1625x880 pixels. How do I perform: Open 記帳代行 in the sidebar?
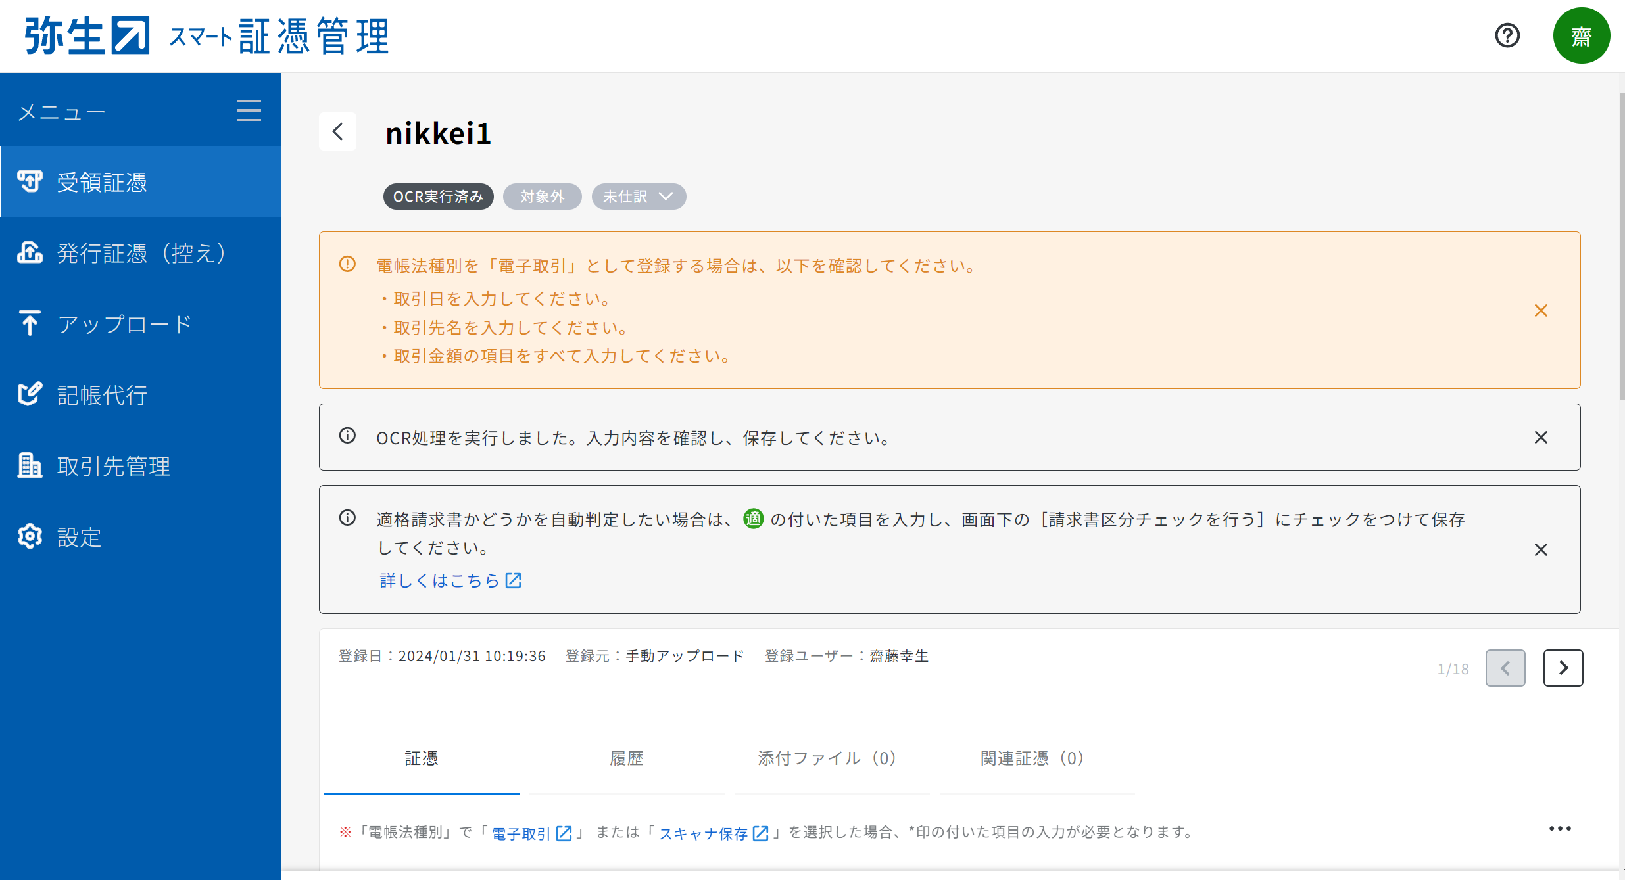pyautogui.click(x=140, y=395)
